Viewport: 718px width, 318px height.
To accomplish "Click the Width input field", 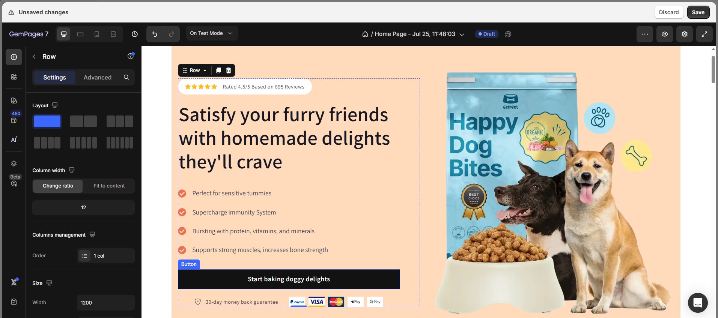I will [106, 303].
